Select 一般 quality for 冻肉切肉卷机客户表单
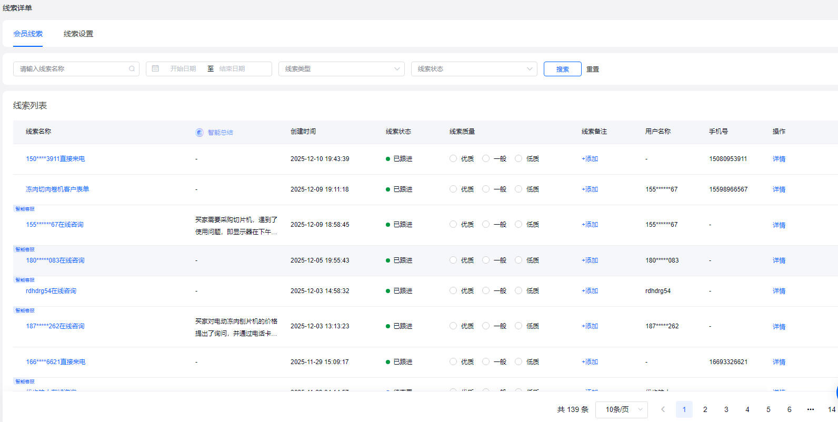Image resolution: width=838 pixels, height=422 pixels. coord(486,189)
